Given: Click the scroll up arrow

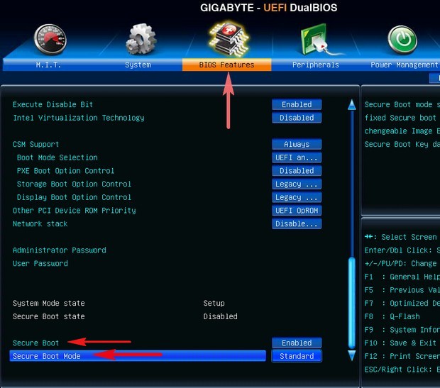Looking at the screenshot, I should point(352,105).
